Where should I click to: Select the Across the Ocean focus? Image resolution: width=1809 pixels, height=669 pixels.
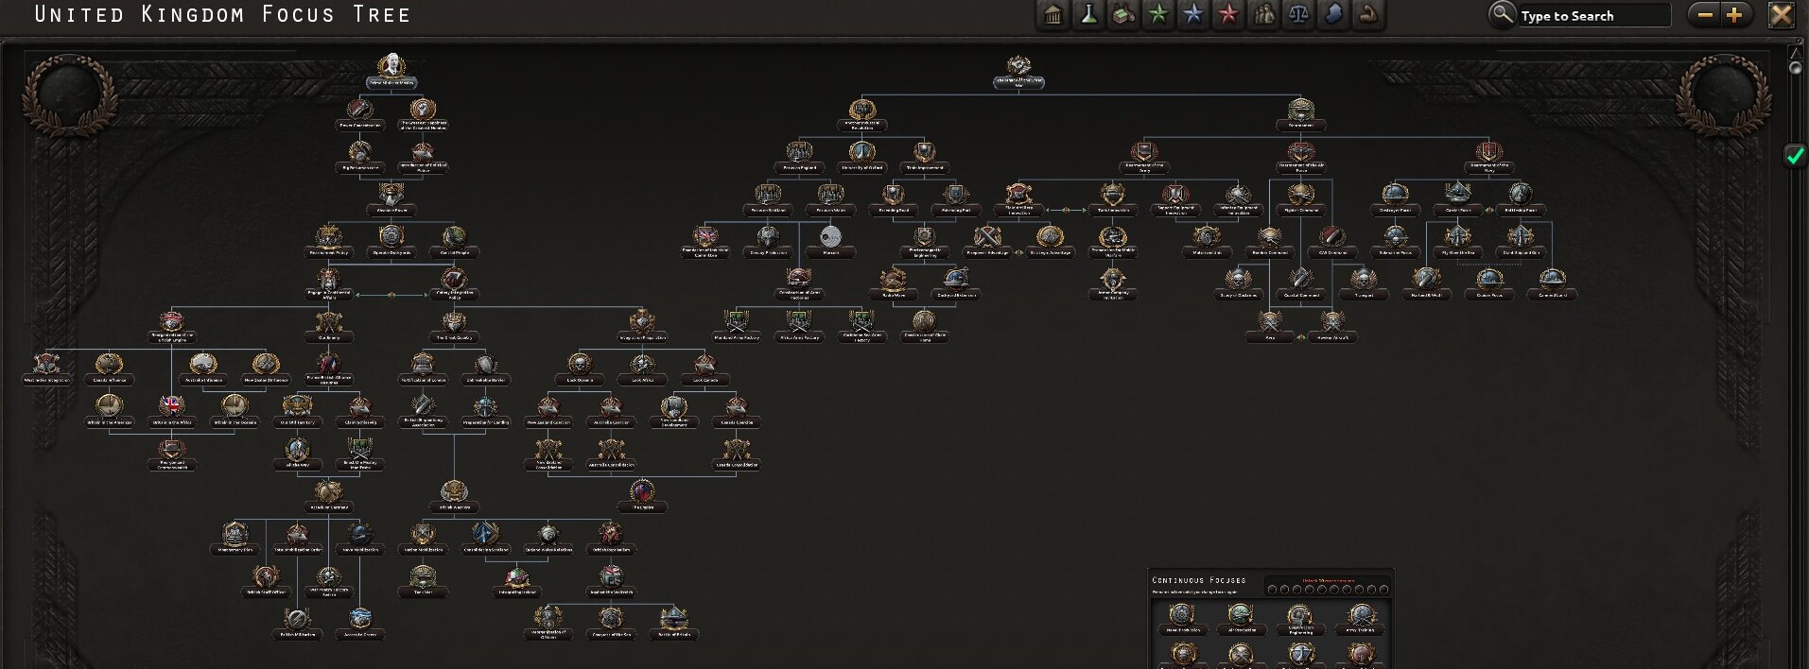pyautogui.click(x=359, y=624)
